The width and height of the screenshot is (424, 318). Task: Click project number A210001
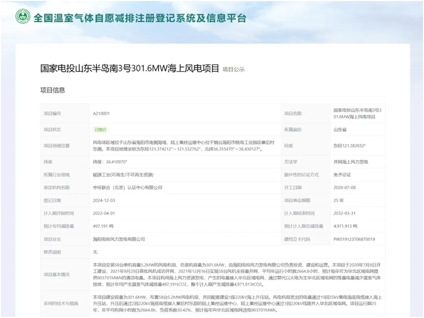[x=101, y=113]
